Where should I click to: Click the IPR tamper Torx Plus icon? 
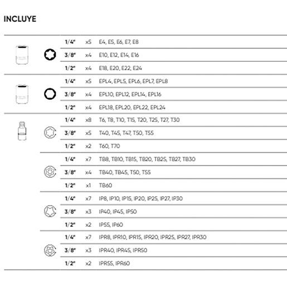click(50, 250)
